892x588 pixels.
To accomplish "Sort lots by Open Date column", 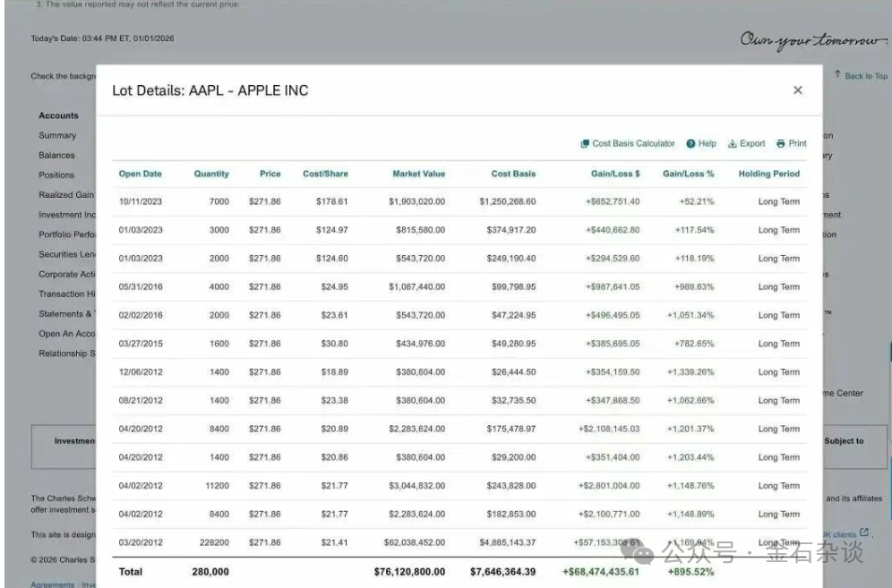I will pos(141,174).
